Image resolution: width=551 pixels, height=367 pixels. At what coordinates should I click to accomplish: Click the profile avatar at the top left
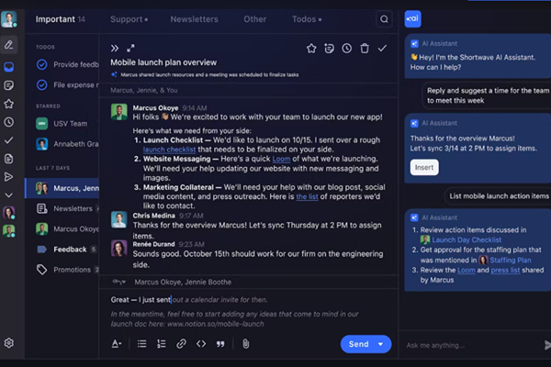click(x=9, y=19)
